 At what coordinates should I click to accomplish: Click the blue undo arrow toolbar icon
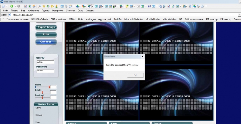point(153,6)
